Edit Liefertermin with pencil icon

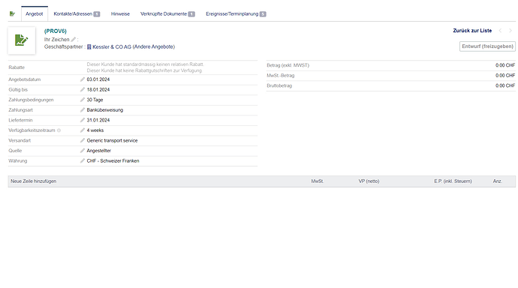pos(83,120)
